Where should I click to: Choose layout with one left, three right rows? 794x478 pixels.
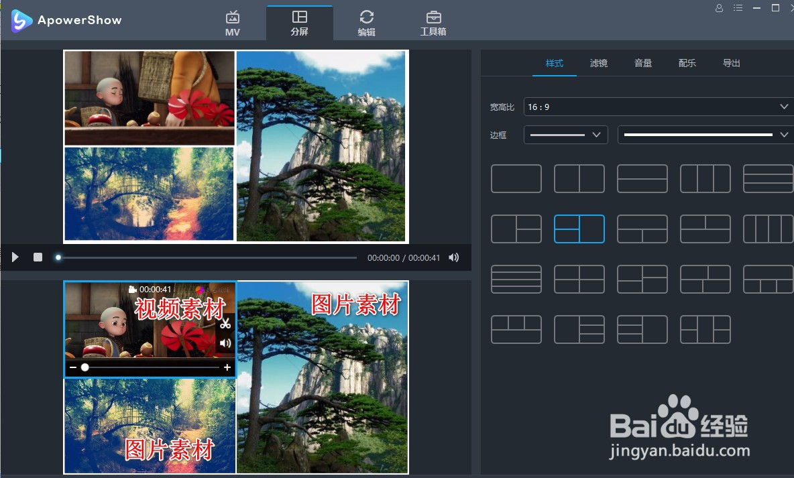(579, 330)
